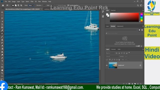Click the Background layer thumbnail
This screenshot has height=90, width=160.
tap(113, 65)
